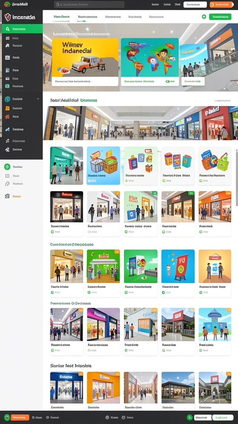The height and width of the screenshot is (424, 238).
Task: Click the yellow-orange box icon in dark sidebar
Action: tap(7, 108)
